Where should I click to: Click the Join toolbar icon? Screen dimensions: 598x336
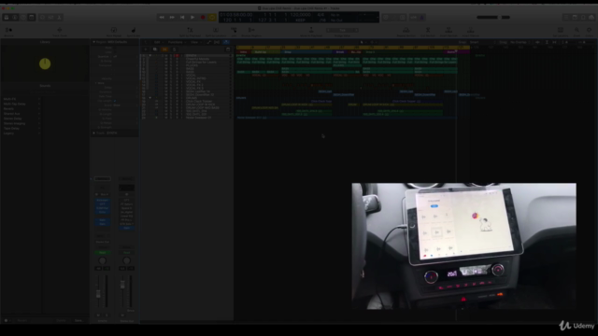[234, 31]
